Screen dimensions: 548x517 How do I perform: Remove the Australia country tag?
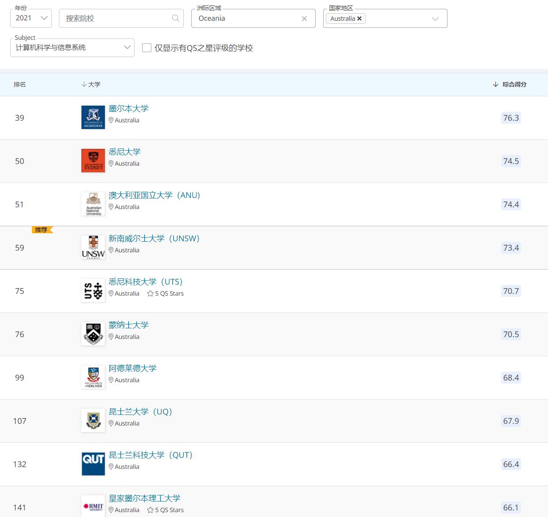pyautogui.click(x=359, y=19)
